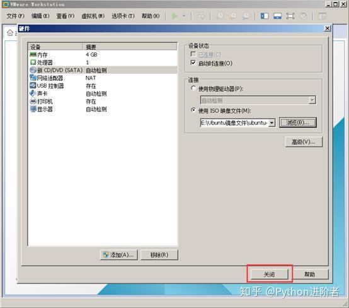Open the 查看(V) menu
This screenshot has width=349, height=308.
66,16
